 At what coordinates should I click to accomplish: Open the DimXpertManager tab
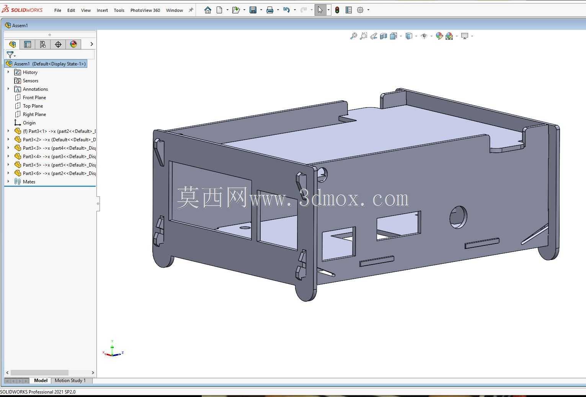tap(58, 44)
